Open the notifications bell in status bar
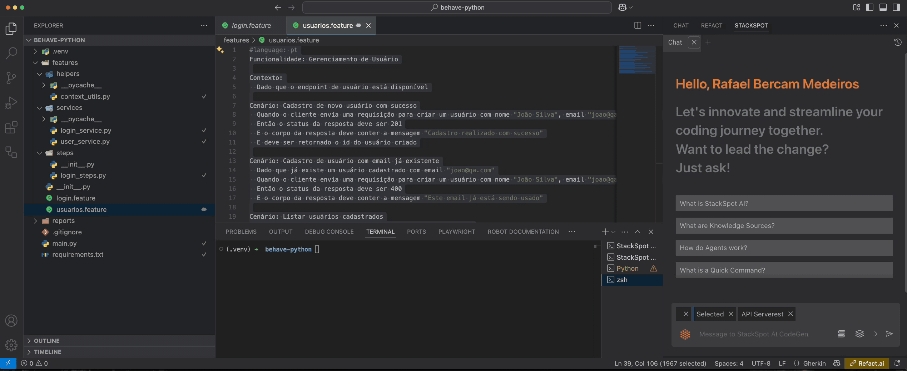 (897, 363)
